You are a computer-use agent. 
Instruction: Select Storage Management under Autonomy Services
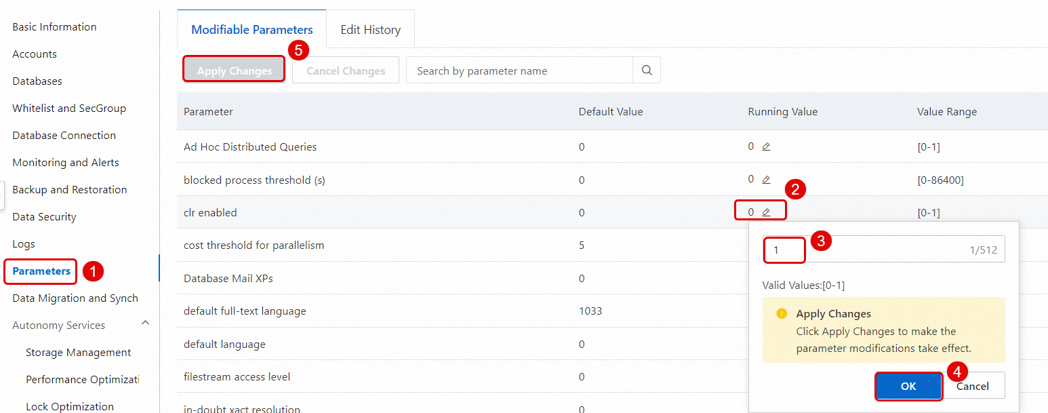point(79,353)
